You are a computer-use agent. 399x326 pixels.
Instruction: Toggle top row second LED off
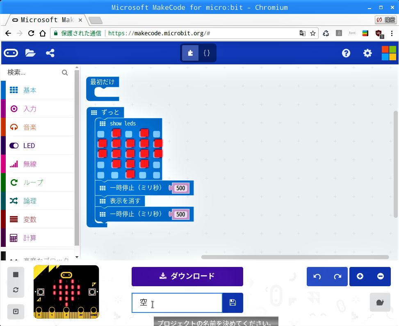pyautogui.click(x=116, y=133)
